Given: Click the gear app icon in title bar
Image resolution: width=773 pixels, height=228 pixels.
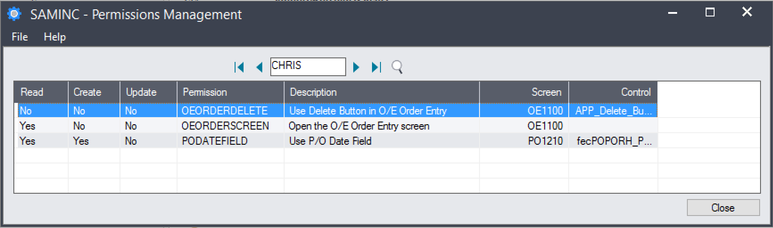Looking at the screenshot, I should pyautogui.click(x=14, y=14).
